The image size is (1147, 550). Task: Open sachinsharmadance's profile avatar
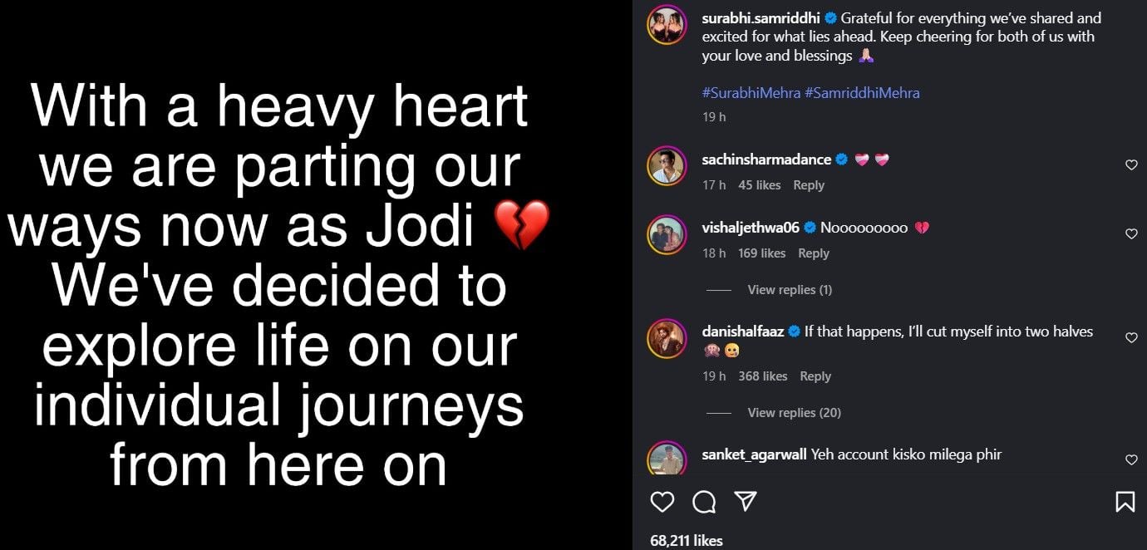click(667, 167)
